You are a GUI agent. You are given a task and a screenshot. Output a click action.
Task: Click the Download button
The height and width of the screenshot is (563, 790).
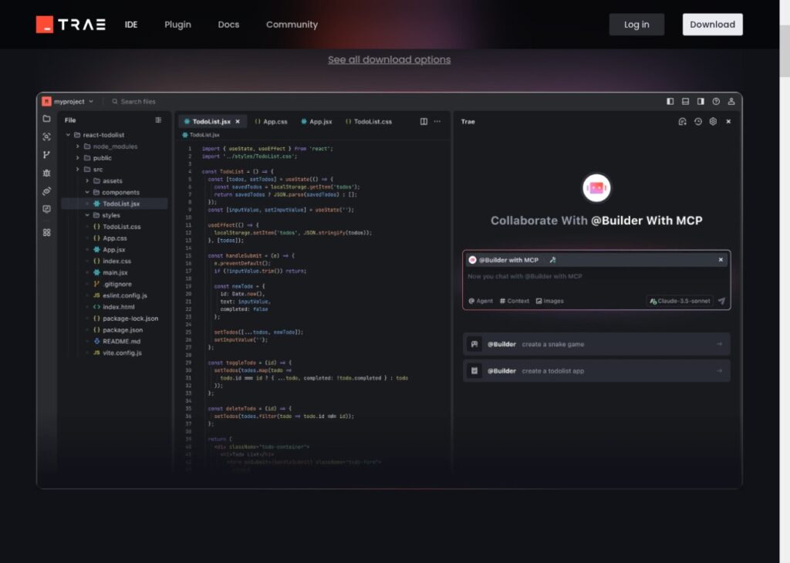point(712,25)
